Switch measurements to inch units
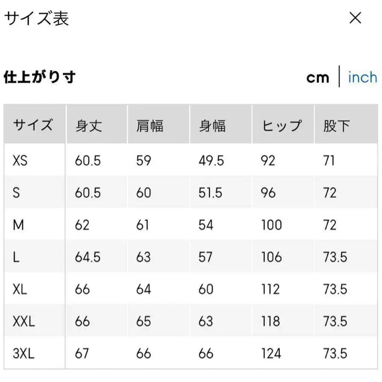Image resolution: width=382 pixels, height=382 pixels. [362, 77]
